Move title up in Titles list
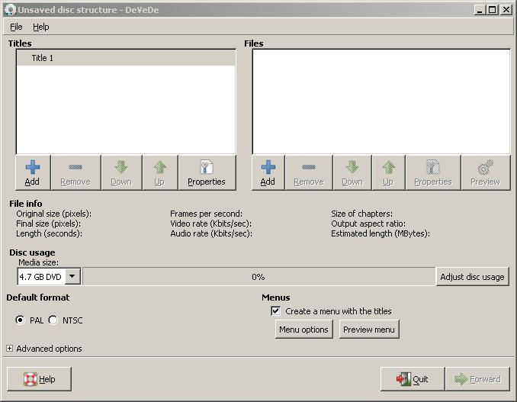Image resolution: width=517 pixels, height=402 pixels. point(160,172)
